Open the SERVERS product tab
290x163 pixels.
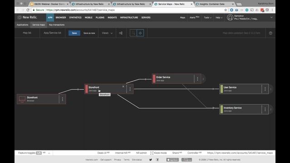(x=146, y=18)
